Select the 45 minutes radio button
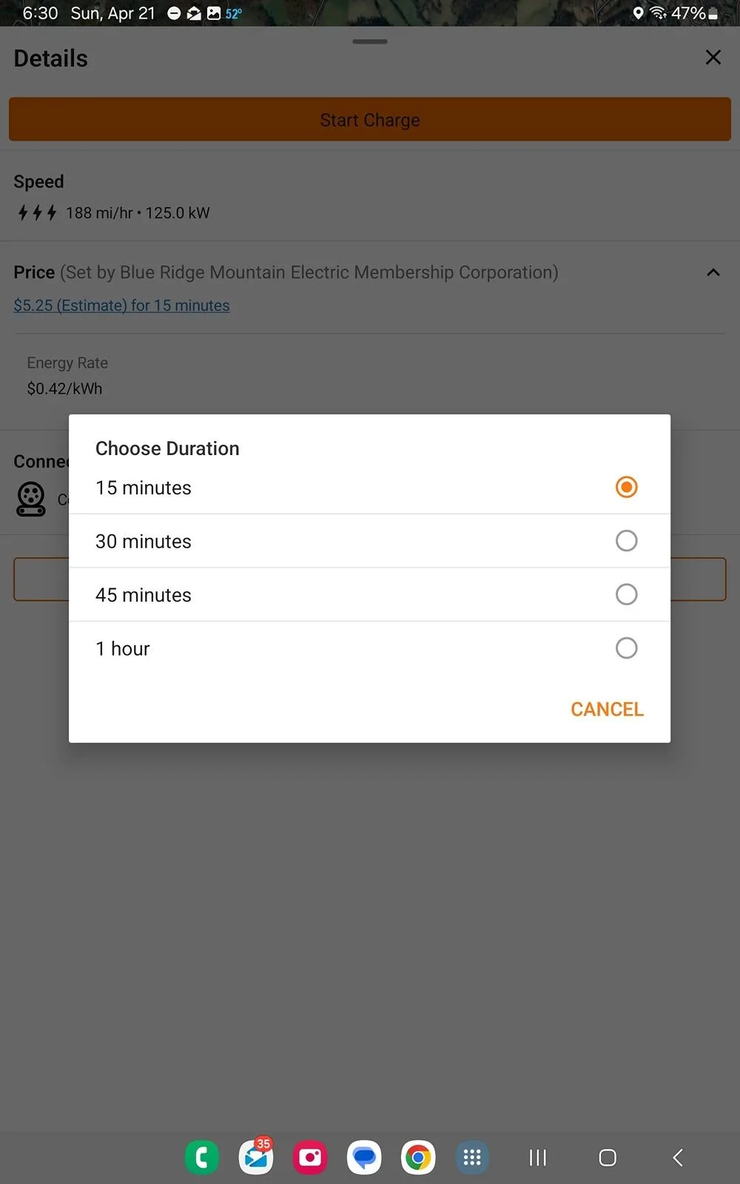The image size is (740, 1184). (626, 594)
